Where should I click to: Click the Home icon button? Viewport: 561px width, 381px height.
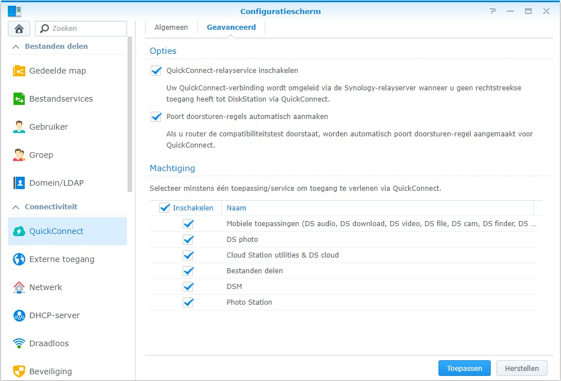tap(19, 29)
